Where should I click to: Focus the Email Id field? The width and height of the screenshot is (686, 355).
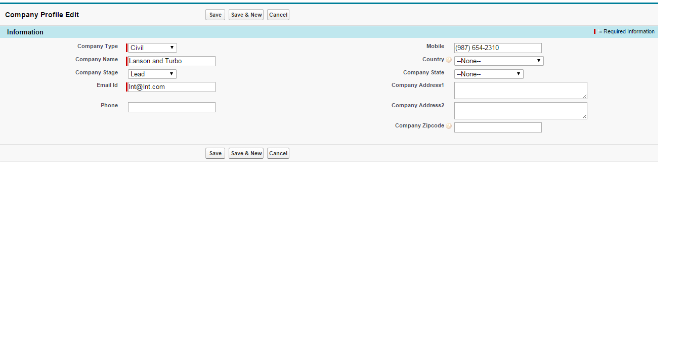(x=171, y=87)
